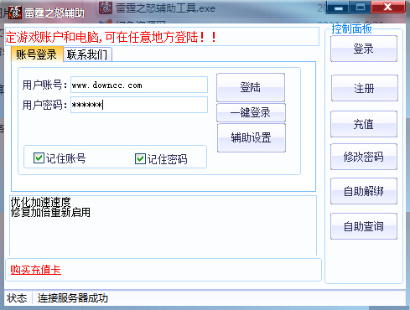The image size is (410, 310).
Task: Click the 自助查询 button
Action: pos(364,226)
